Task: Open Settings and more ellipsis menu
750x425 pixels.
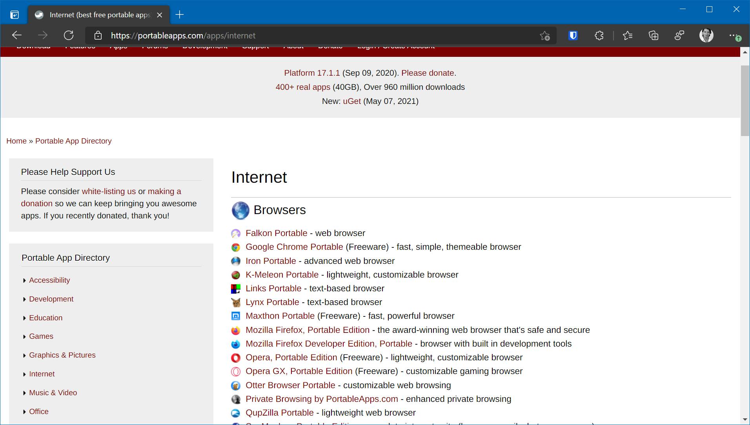Action: coord(734,36)
